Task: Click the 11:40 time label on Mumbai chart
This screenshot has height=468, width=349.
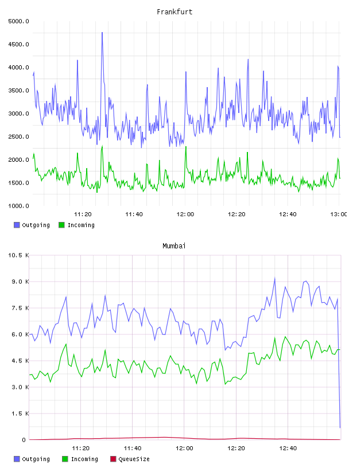Action: [133, 448]
